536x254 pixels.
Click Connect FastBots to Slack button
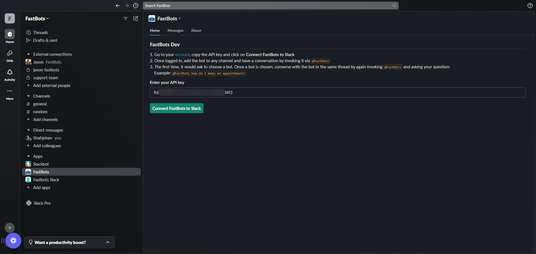click(177, 108)
